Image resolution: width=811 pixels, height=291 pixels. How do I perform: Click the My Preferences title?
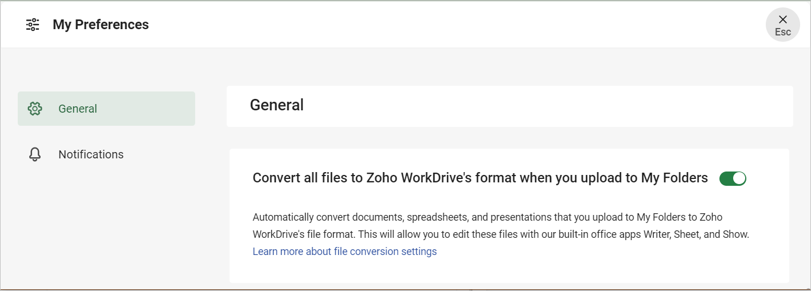coord(101,25)
